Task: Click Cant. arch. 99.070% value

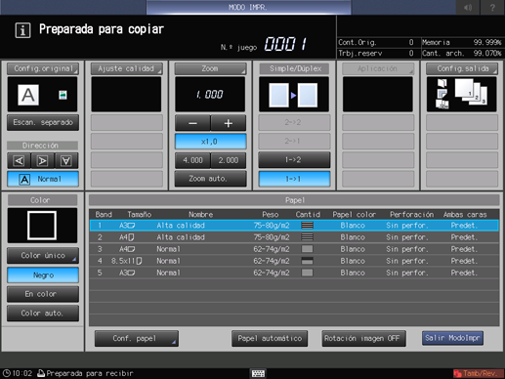Action: [x=487, y=53]
